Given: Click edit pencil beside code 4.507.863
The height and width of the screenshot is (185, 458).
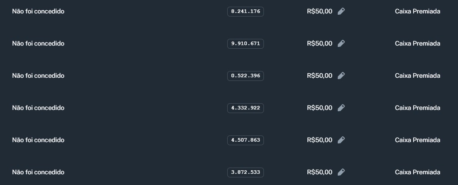Looking at the screenshot, I should [x=341, y=140].
